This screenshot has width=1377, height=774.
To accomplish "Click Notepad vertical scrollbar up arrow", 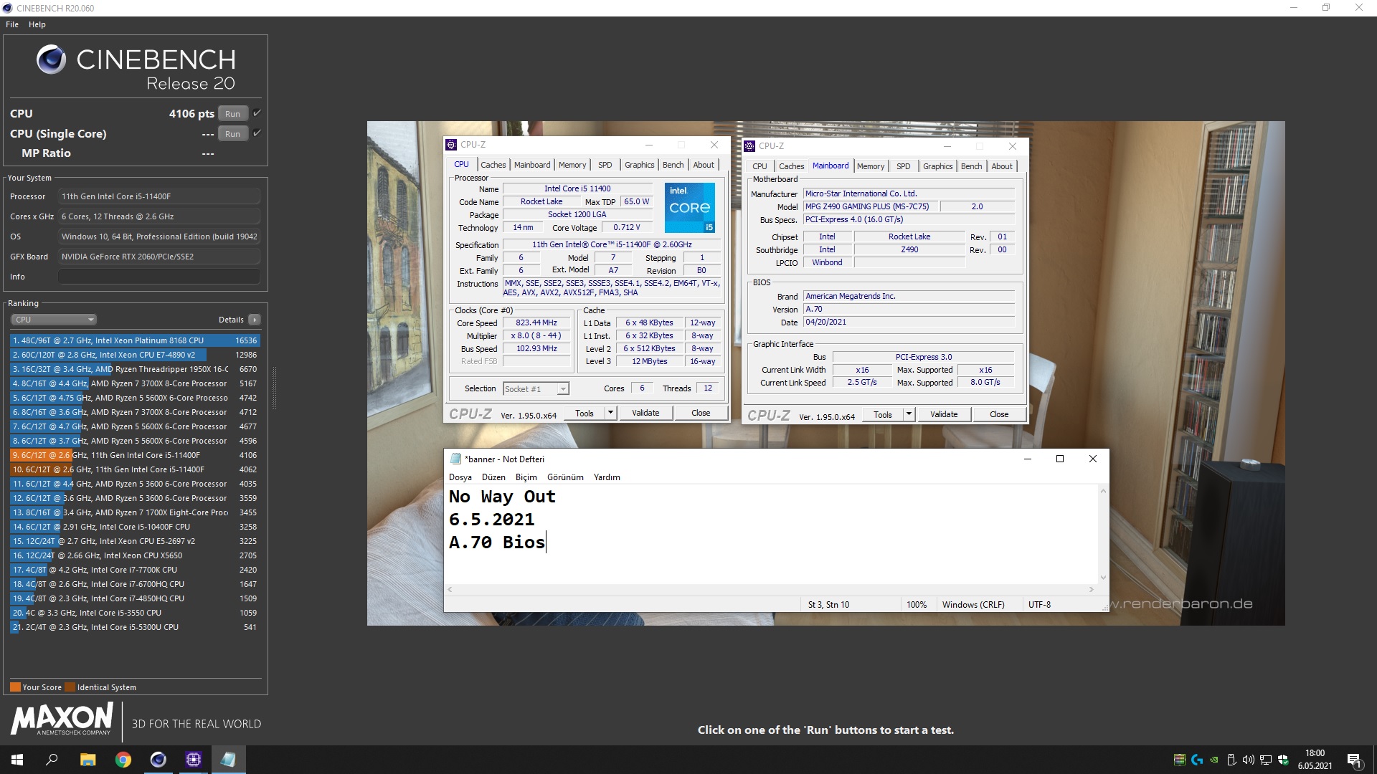I will (x=1103, y=491).
